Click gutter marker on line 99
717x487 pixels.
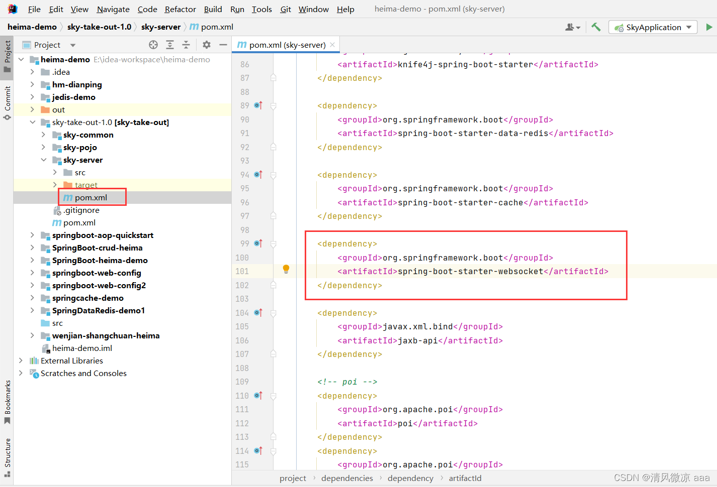pos(258,243)
